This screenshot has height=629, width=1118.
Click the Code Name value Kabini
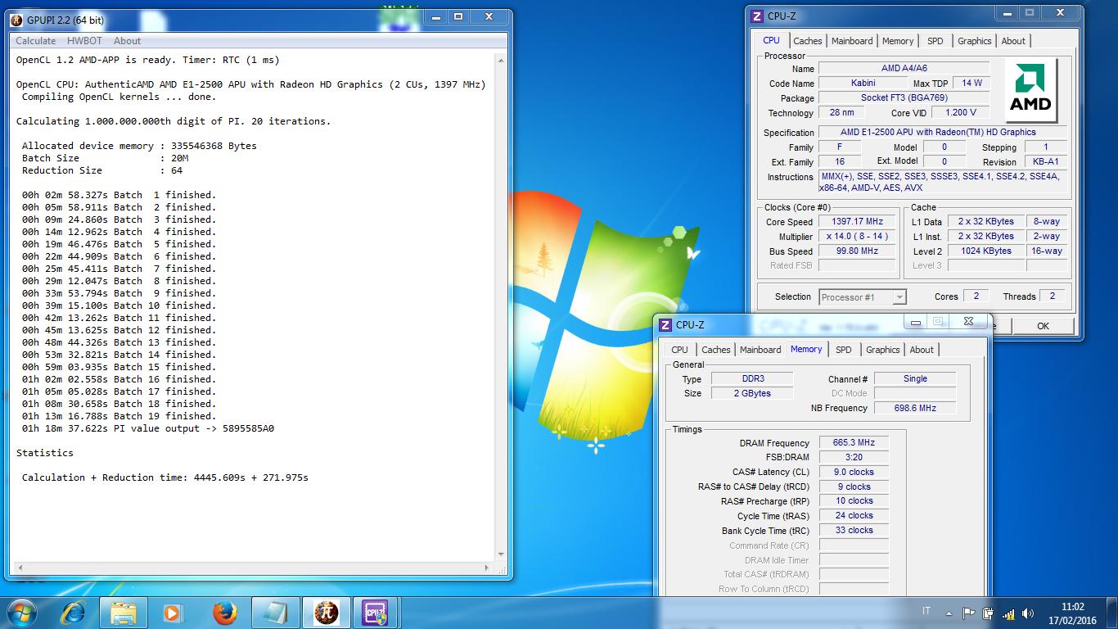point(863,84)
